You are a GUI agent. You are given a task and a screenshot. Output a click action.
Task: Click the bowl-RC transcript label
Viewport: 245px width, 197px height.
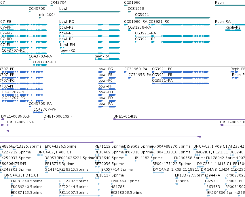point(67,33)
